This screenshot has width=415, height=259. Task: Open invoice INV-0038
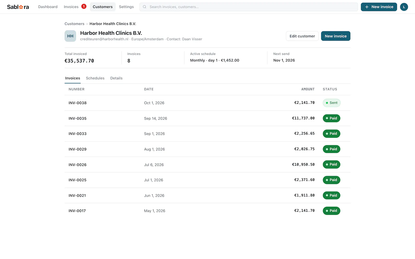click(208, 103)
